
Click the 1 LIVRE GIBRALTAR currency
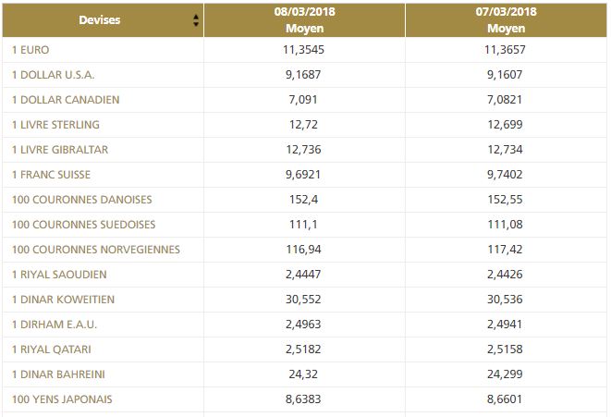(x=59, y=150)
